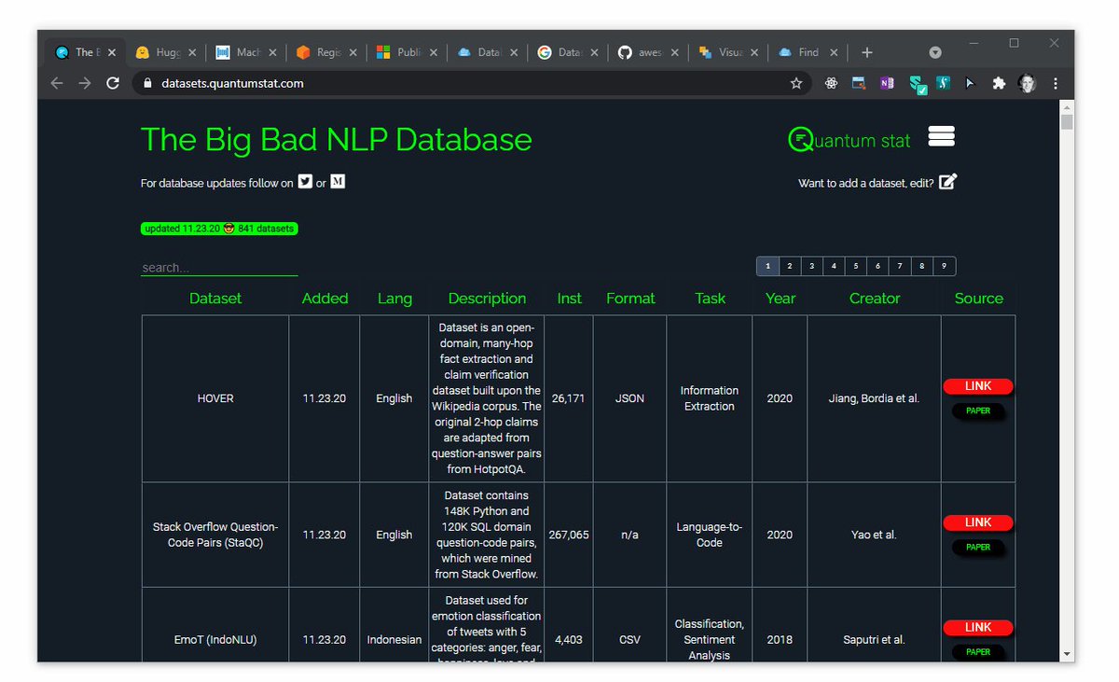
Task: Go to results page 8
Action: [x=921, y=266]
